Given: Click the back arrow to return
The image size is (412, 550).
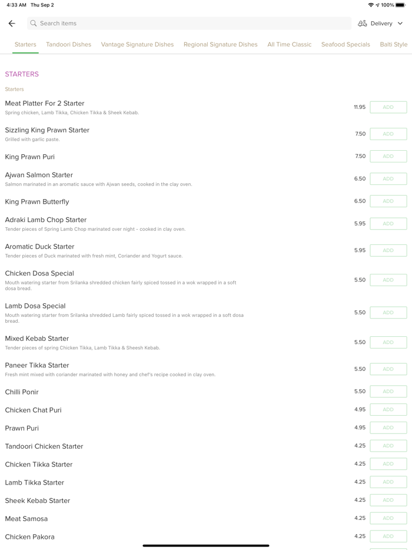Looking at the screenshot, I should [x=12, y=23].
